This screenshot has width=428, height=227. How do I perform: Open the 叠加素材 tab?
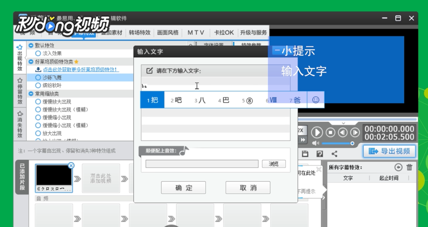pos(112,33)
